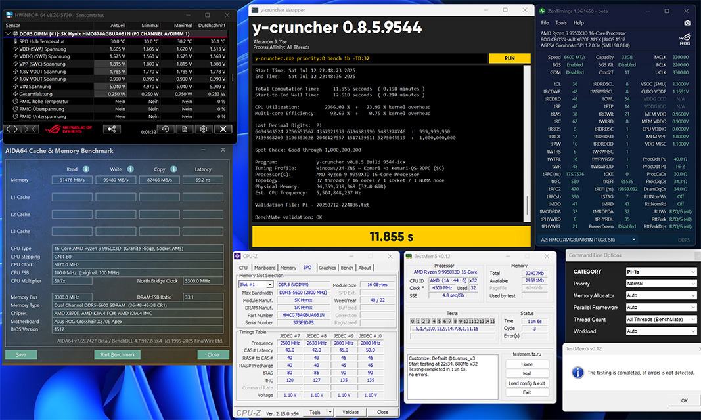Click the Aktuell column header in HWiNFO
The width and height of the screenshot is (701, 420).
coord(118,26)
